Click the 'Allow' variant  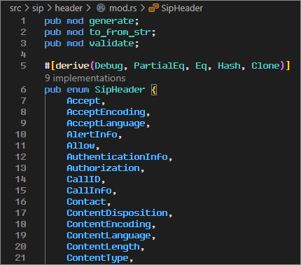pos(80,146)
